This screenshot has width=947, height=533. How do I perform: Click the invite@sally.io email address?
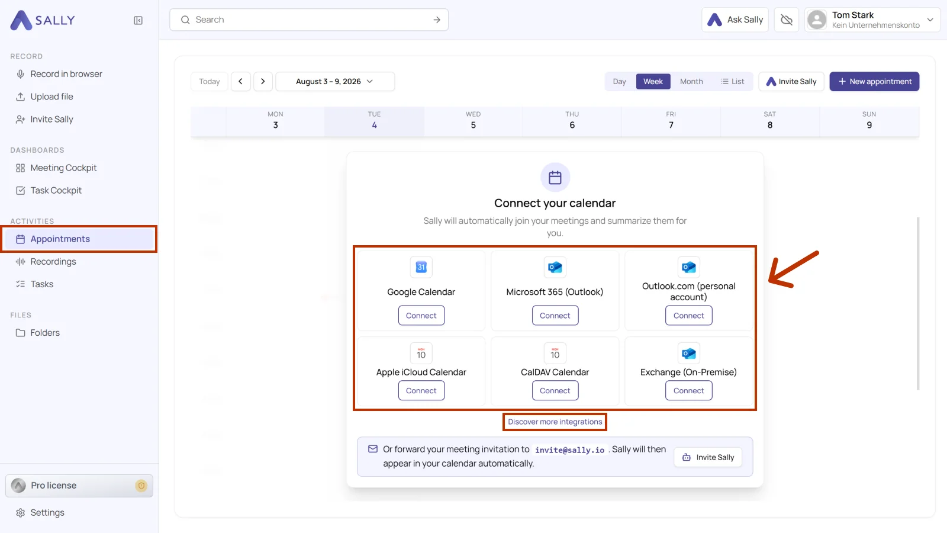click(x=569, y=450)
